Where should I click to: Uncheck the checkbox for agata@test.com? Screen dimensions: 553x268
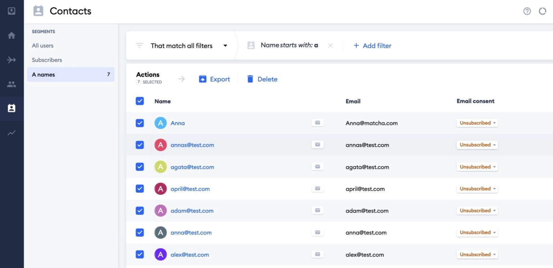click(x=140, y=167)
